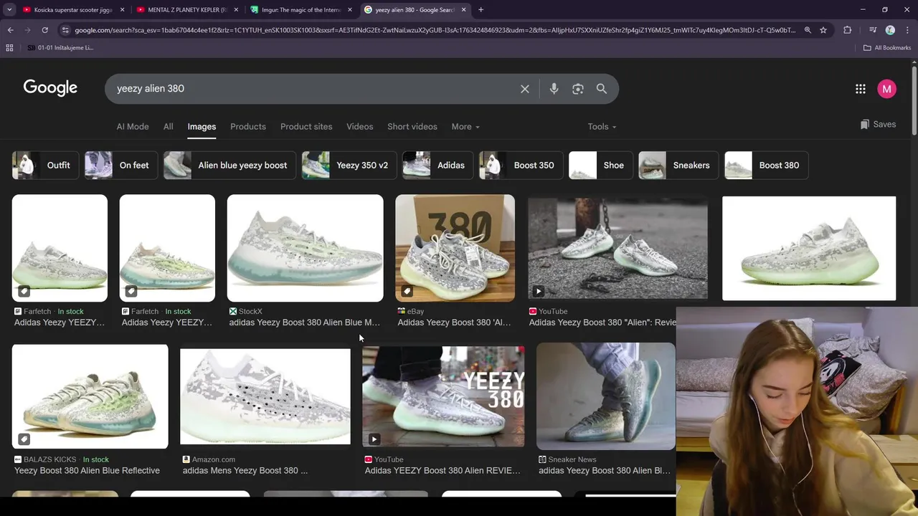The width and height of the screenshot is (918, 516).
Task: Open the tab search dropdown arrow
Action: point(9,10)
